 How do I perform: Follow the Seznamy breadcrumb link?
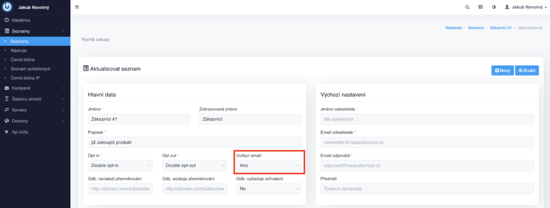coord(476,27)
